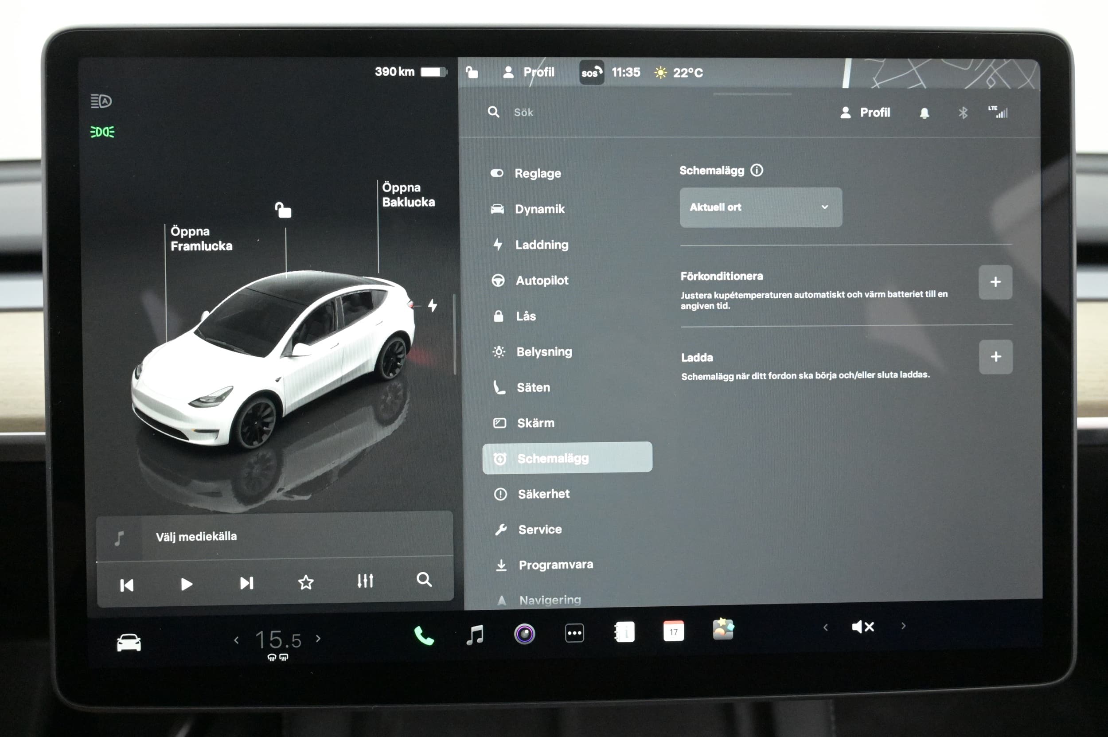Tap the sun weather icon

pos(660,72)
